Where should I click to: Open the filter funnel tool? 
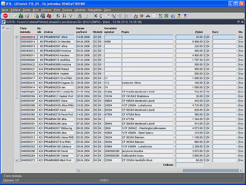[x=71, y=16]
